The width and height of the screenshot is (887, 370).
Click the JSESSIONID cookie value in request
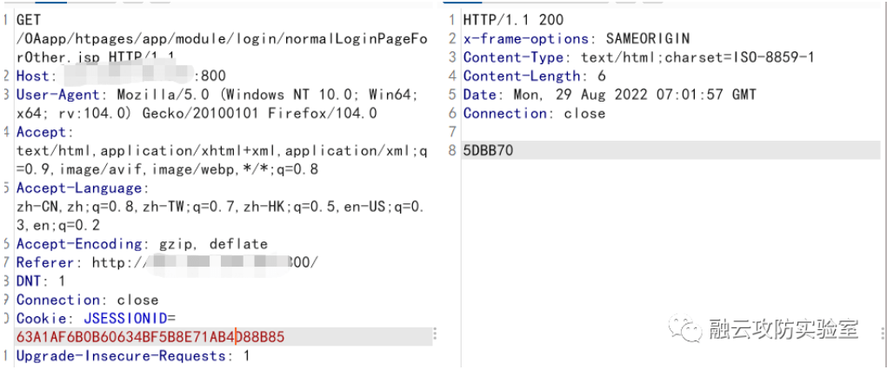[150, 336]
